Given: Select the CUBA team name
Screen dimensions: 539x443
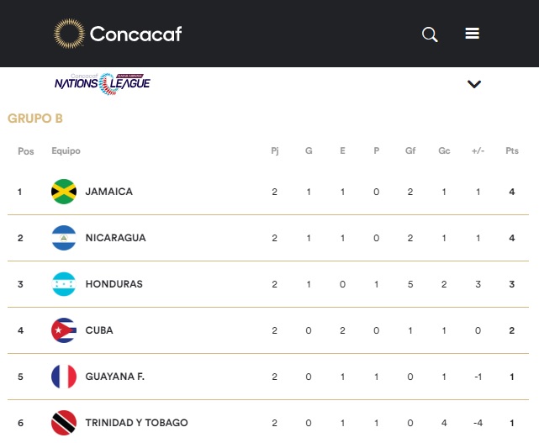Looking at the screenshot, I should pos(99,330).
